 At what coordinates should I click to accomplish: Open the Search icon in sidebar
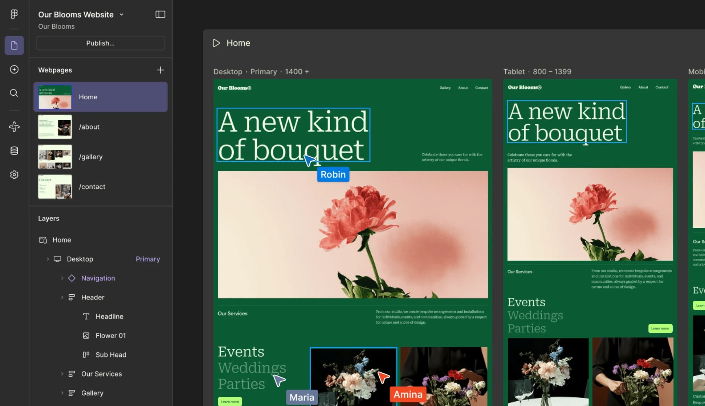pos(14,93)
